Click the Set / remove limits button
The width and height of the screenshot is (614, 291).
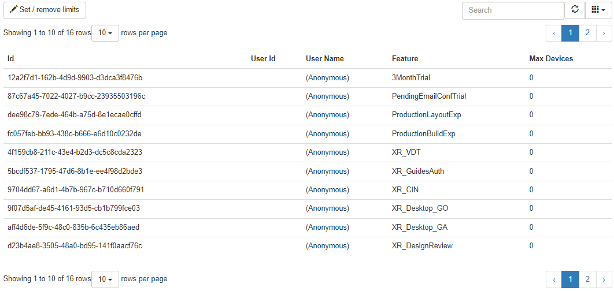(x=45, y=10)
